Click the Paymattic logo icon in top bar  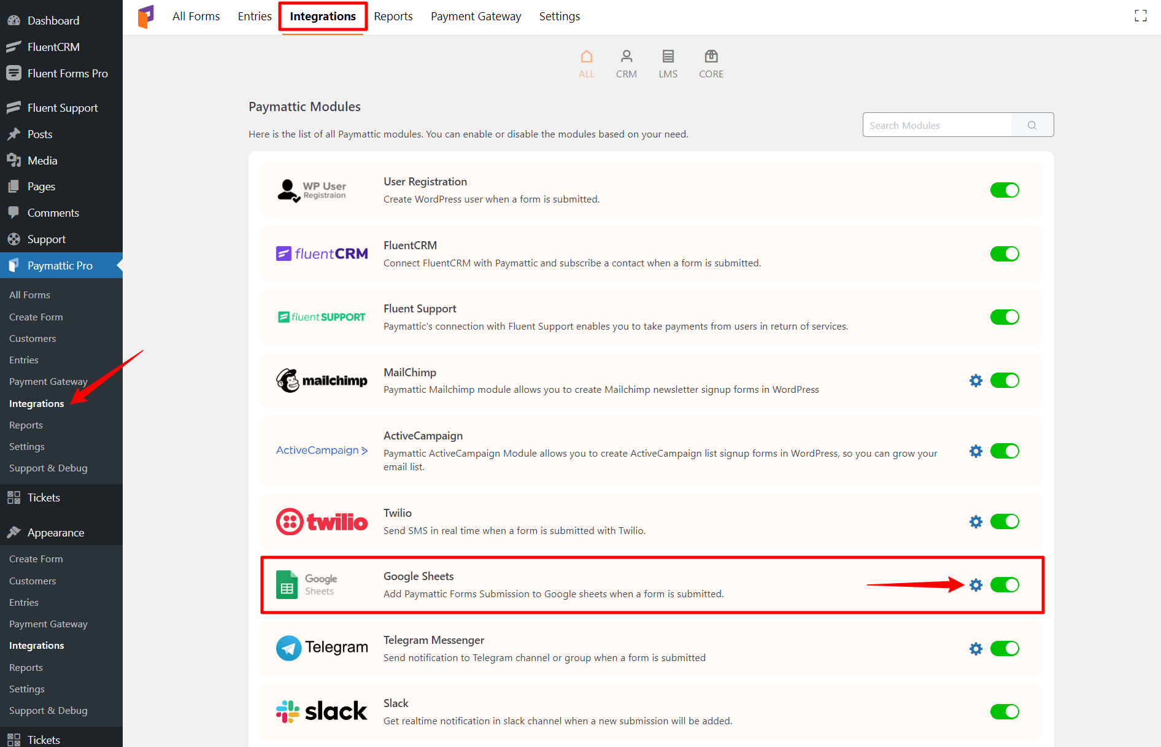coord(146,17)
